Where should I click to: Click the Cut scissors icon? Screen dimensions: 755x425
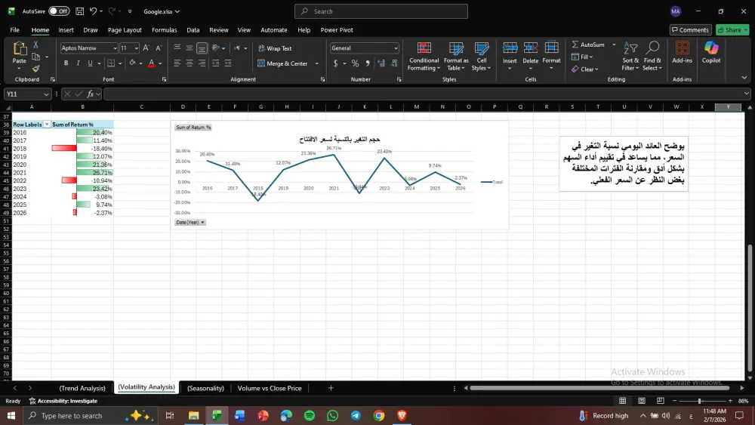(x=35, y=45)
